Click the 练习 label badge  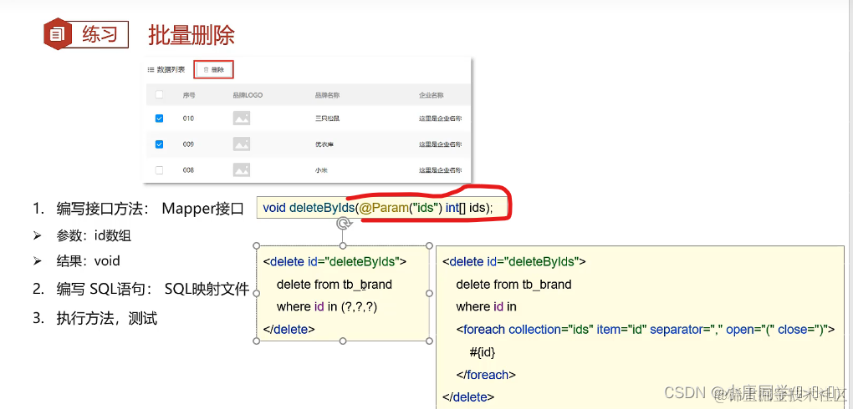(100, 35)
